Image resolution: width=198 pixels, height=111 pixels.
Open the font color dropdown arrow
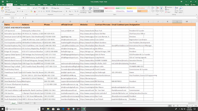pos(37,11)
